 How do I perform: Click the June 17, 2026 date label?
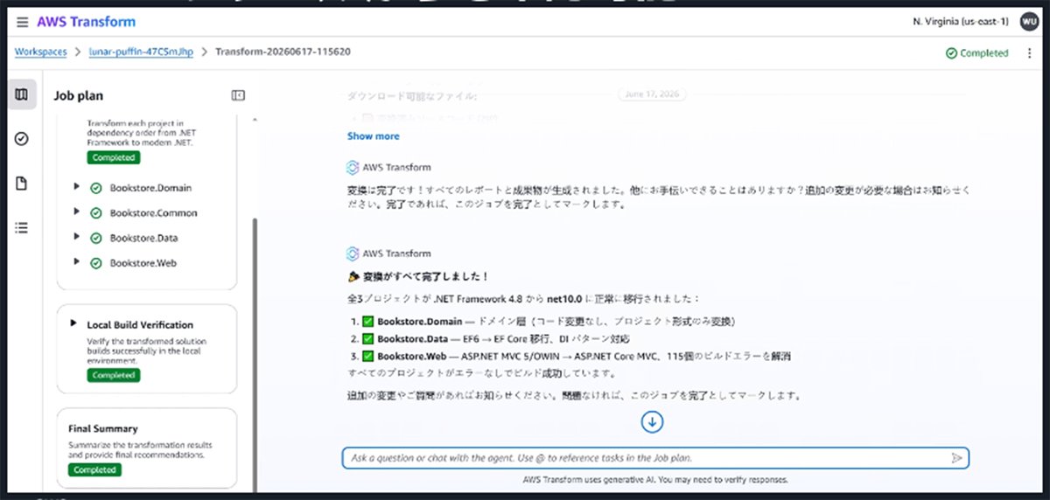click(653, 94)
